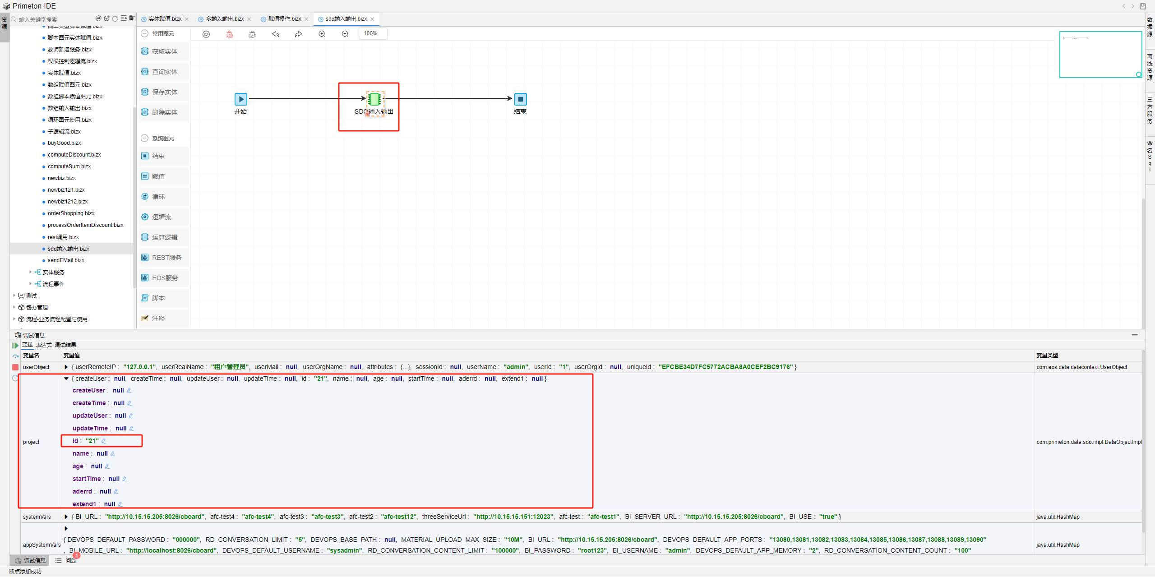Open the 实体赋值.bizx editor tab
Image resolution: width=1155 pixels, height=577 pixels.
(165, 19)
